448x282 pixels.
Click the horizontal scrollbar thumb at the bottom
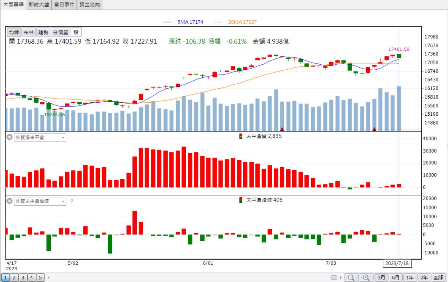coord(334,278)
